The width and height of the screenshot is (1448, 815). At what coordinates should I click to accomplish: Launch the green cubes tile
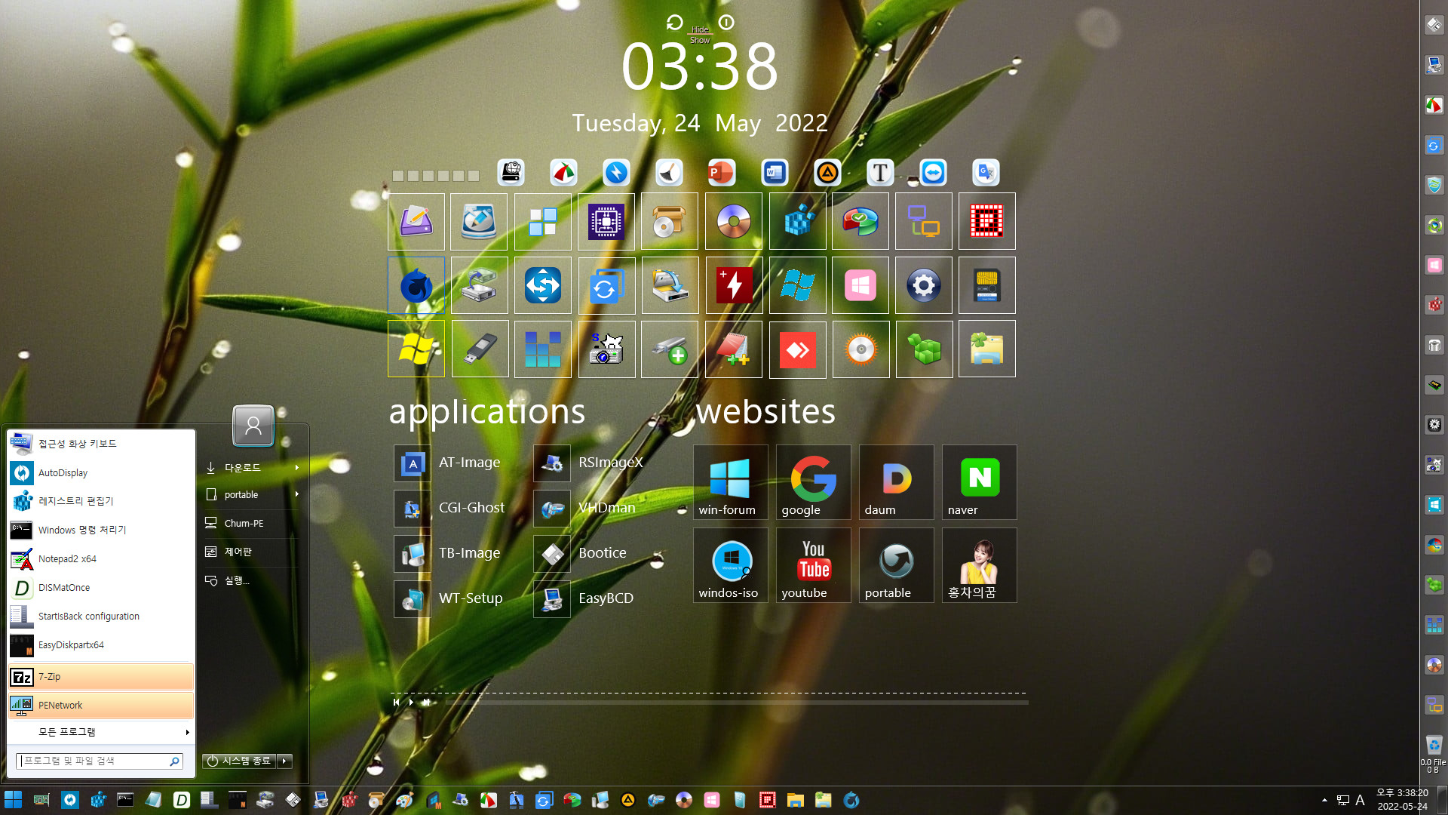coord(924,349)
